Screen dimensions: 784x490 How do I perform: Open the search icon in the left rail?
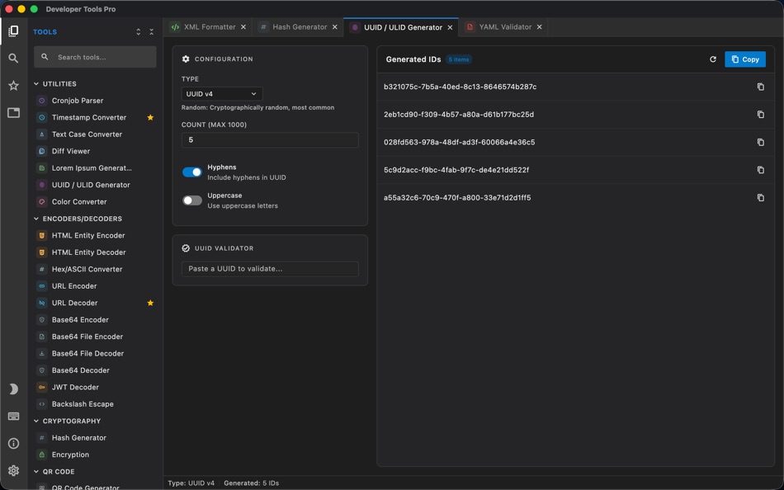(12, 58)
